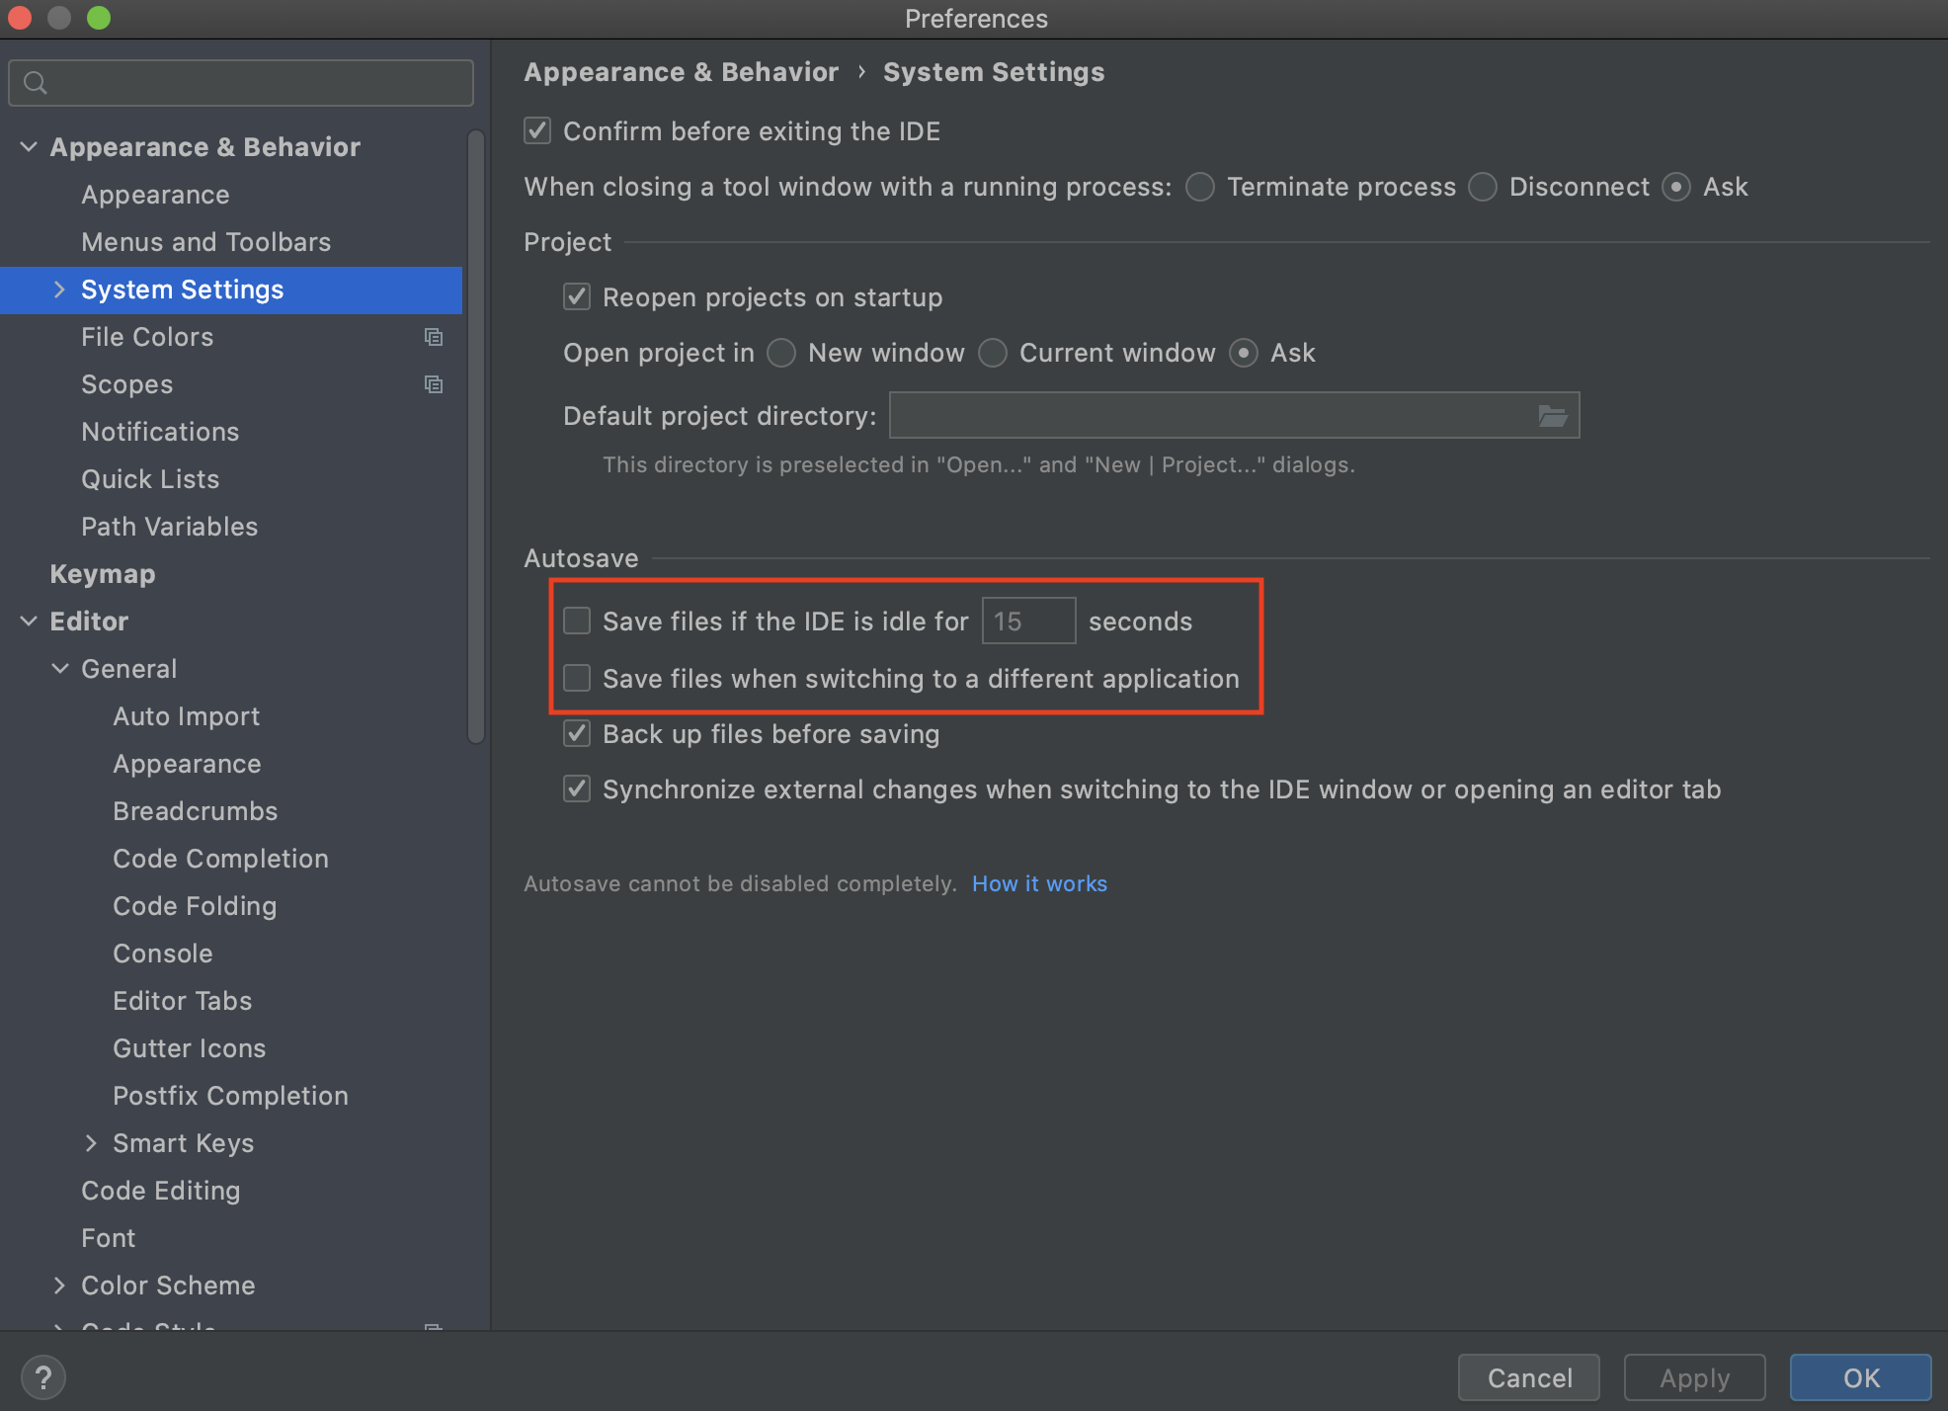Viewport: 1948px width, 1411px height.
Task: Expand the Smart Keys node
Action: click(91, 1143)
